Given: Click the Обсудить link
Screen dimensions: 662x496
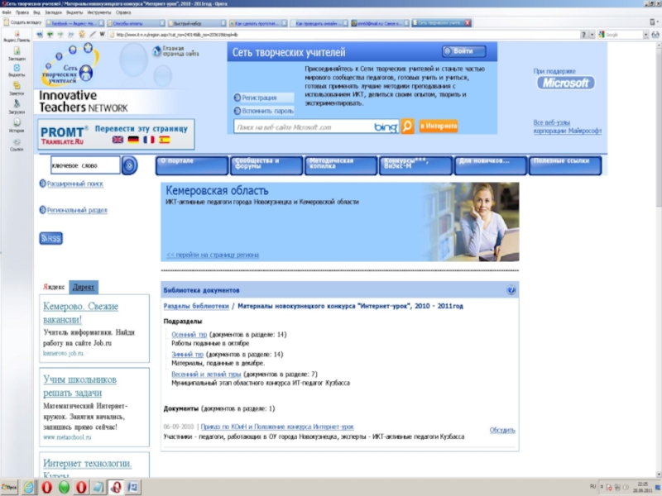Looking at the screenshot, I should (x=502, y=430).
